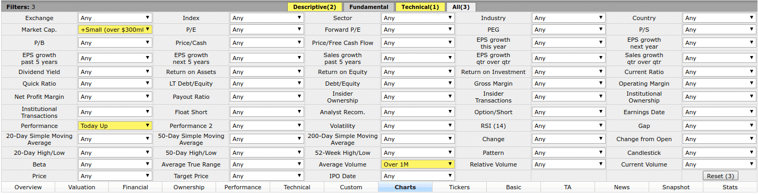
Task: Expand the Index filter dropdown
Action: (266, 18)
